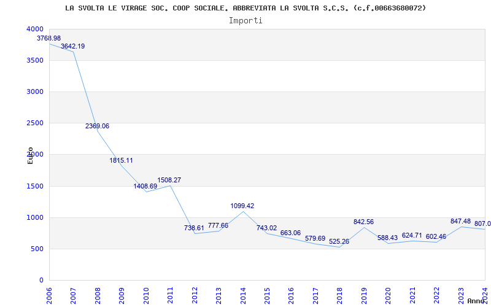The width and height of the screenshot is (491, 307).
Task: Click the x-axis year 2018
Action: (339, 295)
